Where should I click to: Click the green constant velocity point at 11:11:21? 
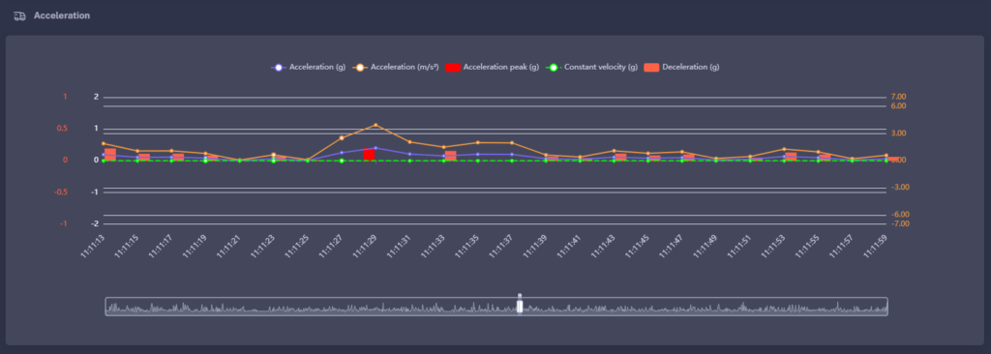(x=240, y=161)
